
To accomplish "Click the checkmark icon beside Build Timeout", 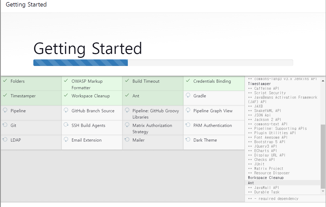I will click(127, 81).
